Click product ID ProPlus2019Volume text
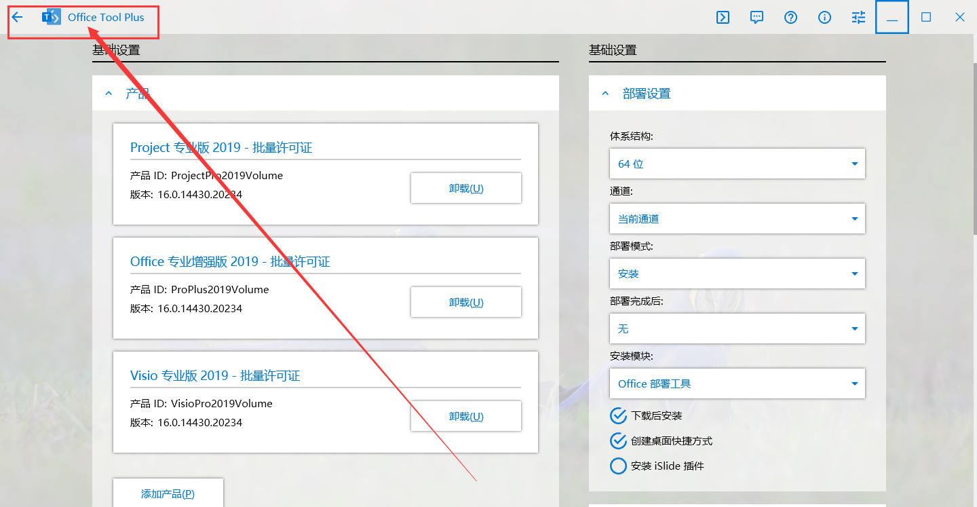977x507 pixels. point(220,289)
